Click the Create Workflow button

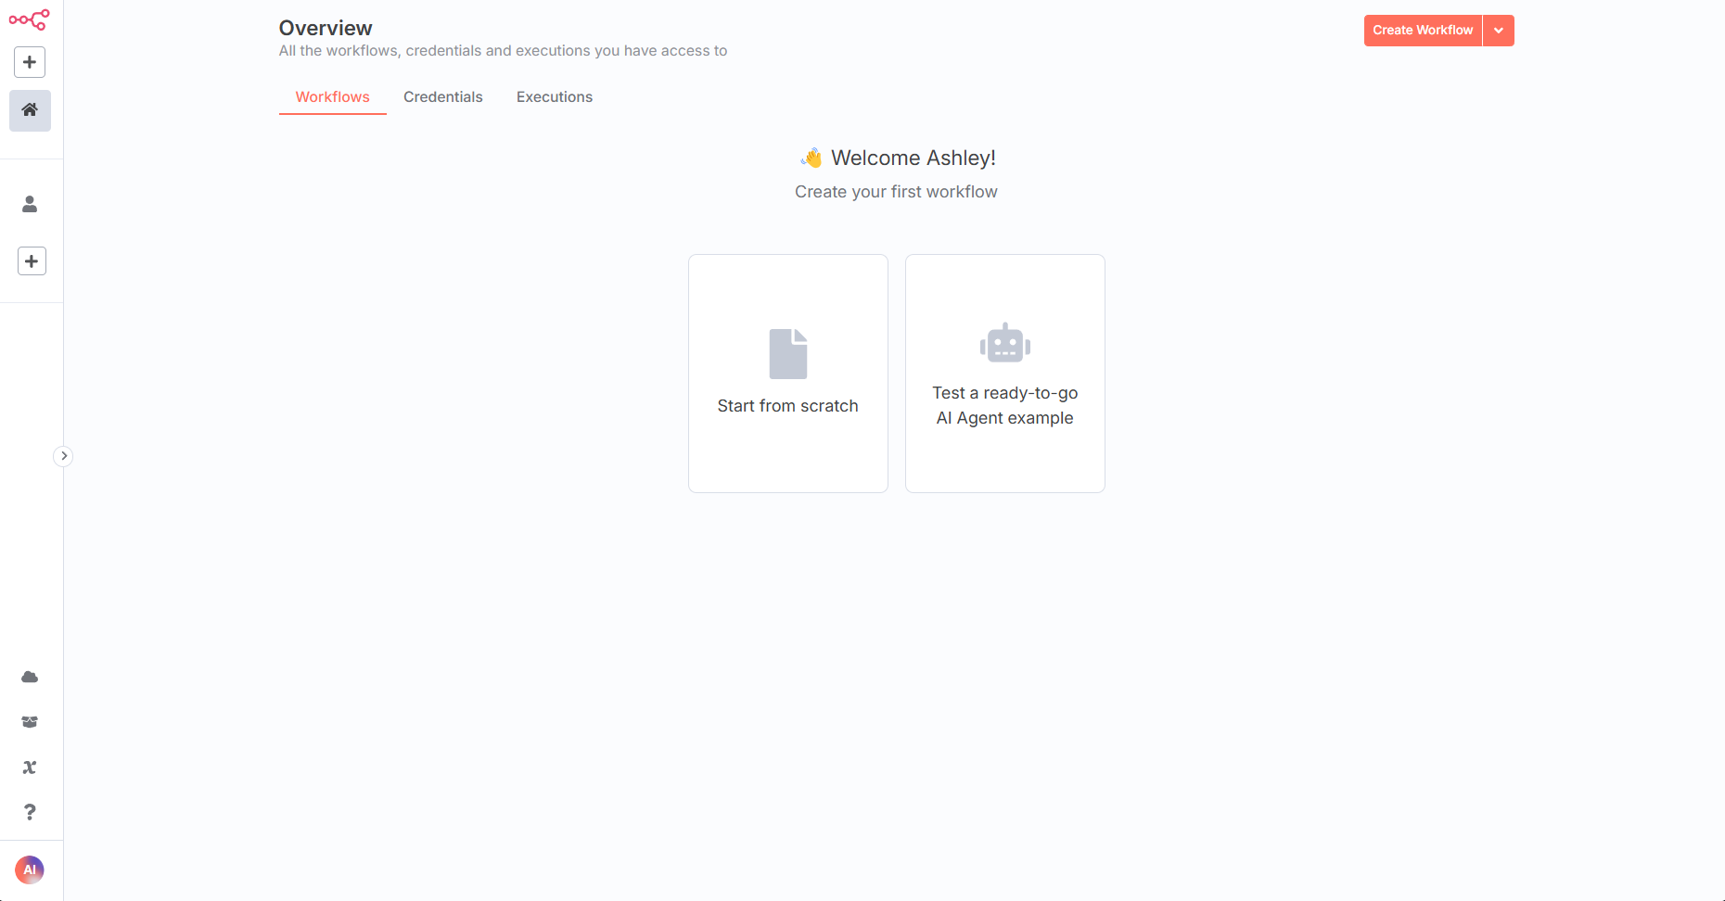coord(1423,31)
